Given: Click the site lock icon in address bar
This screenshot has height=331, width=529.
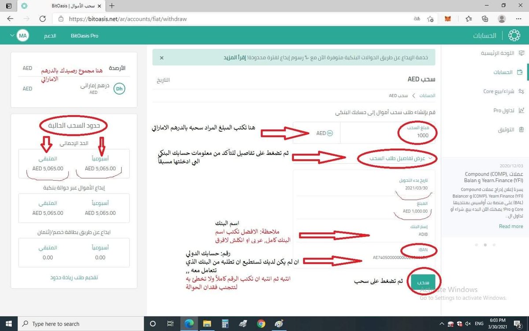Looking at the screenshot, I should click(62, 19).
